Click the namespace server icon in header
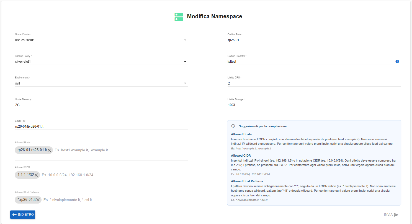412x224 pixels. point(179,17)
